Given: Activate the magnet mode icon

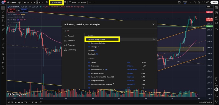Looking at the screenshot, I should 3,54.
